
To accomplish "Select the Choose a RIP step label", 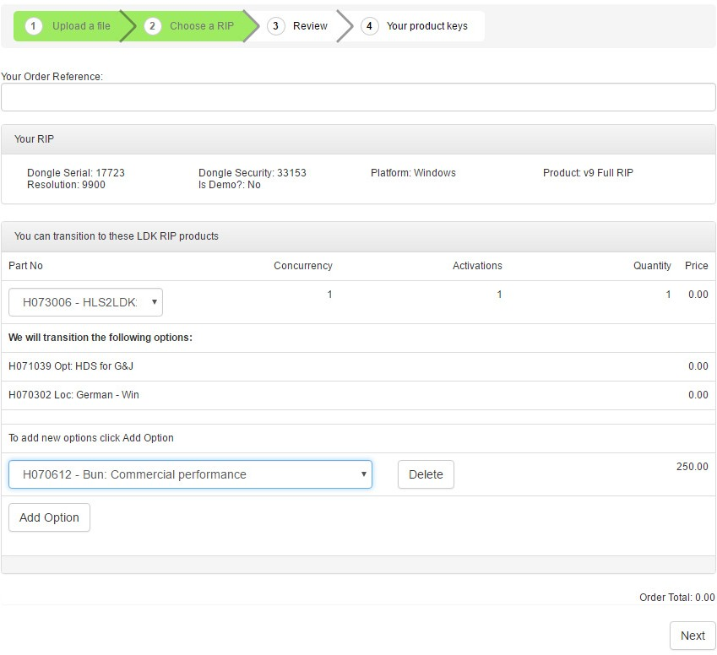I will [202, 26].
